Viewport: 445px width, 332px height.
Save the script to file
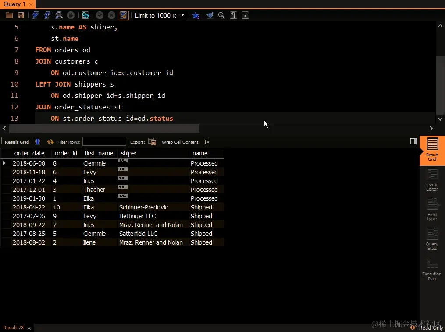21,15
